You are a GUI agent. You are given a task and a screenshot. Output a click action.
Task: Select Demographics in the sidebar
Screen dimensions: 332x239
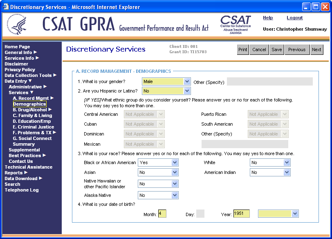tap(29, 104)
